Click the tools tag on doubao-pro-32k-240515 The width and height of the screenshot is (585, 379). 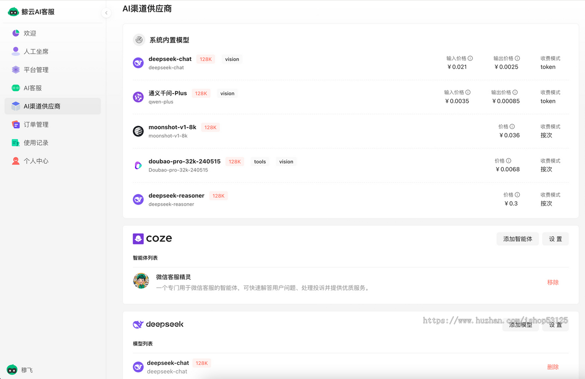tap(260, 162)
